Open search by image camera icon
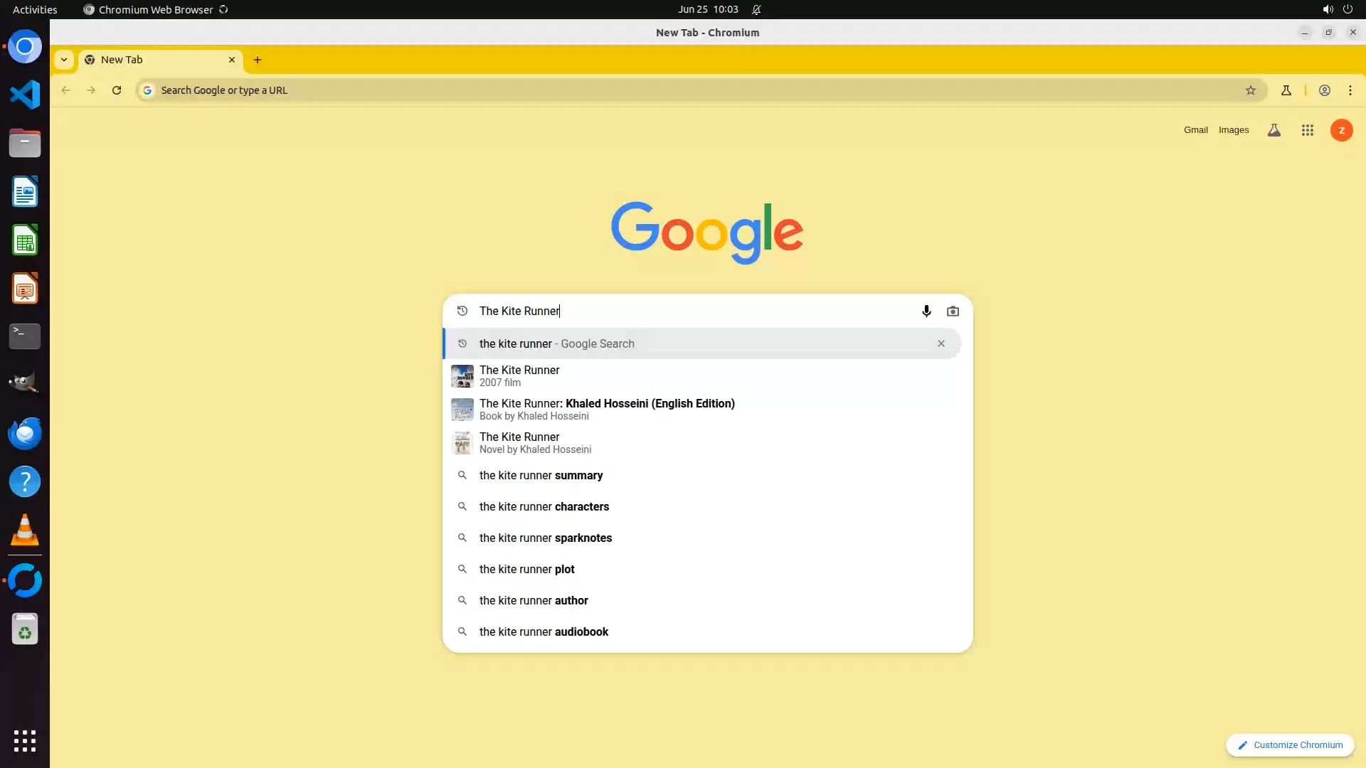The height and width of the screenshot is (768, 1366). point(953,311)
